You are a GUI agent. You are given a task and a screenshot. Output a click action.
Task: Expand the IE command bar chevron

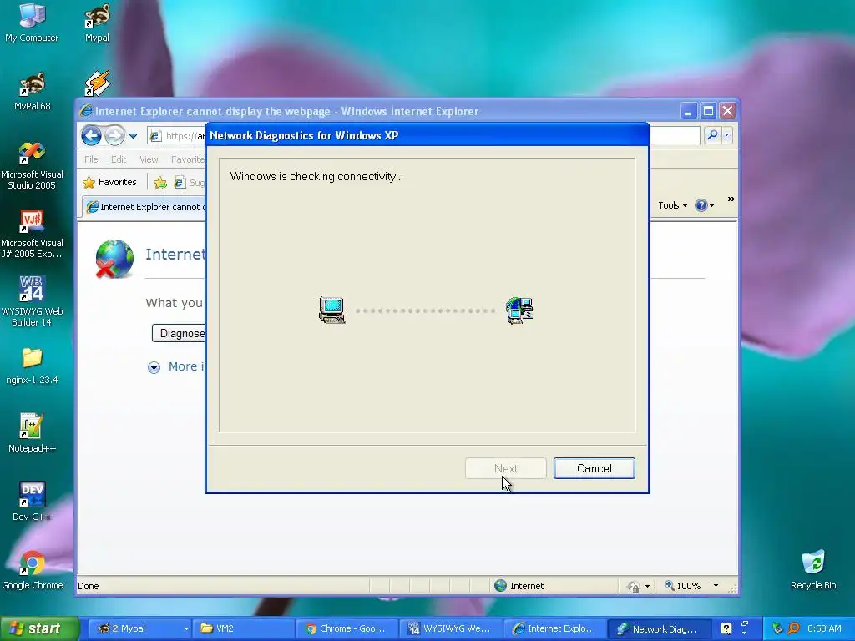(731, 199)
